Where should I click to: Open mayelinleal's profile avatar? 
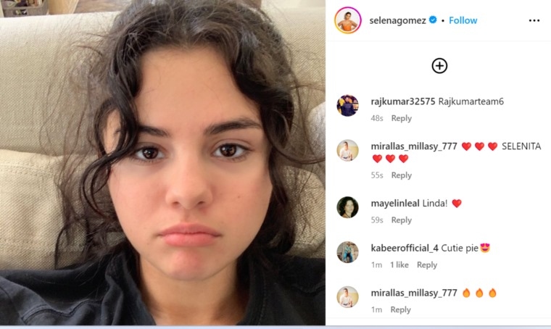click(x=347, y=207)
